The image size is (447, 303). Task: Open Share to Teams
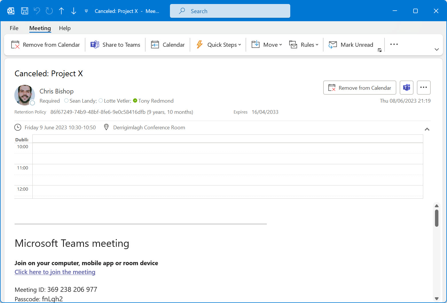tap(95, 44)
